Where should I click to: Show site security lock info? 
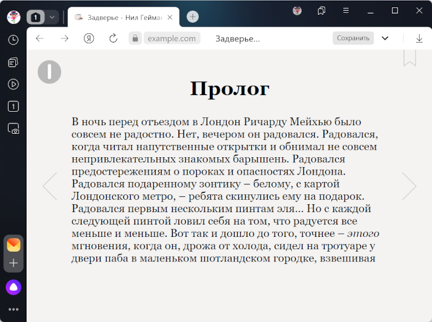[x=135, y=38]
